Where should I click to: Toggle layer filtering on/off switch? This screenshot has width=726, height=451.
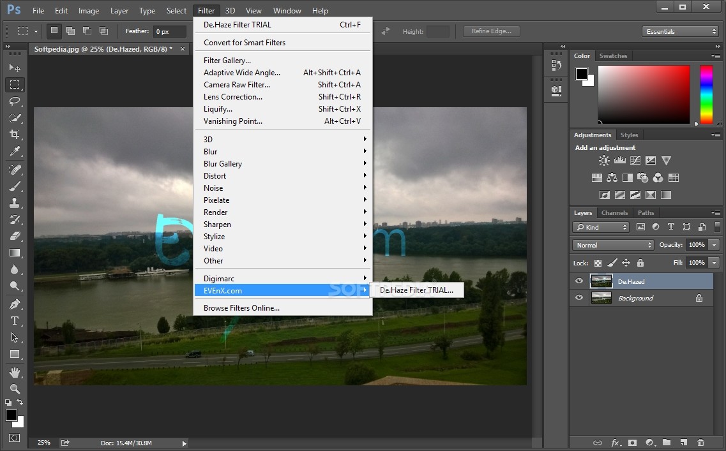coord(717,226)
